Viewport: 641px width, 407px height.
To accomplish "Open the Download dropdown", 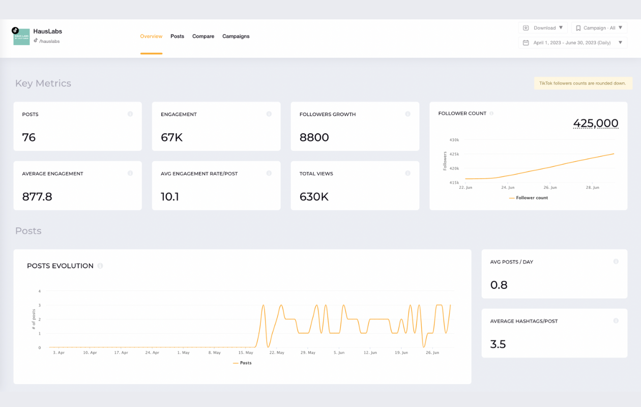I will [x=543, y=28].
